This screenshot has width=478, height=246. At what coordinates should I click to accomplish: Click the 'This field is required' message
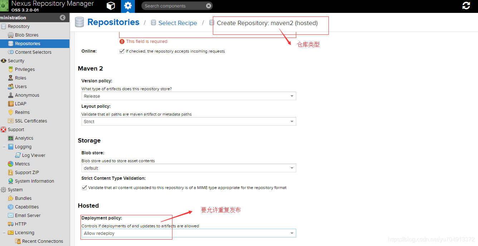(147, 42)
